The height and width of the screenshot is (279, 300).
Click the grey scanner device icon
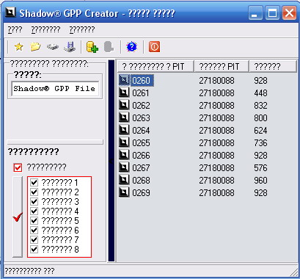[x=53, y=46]
